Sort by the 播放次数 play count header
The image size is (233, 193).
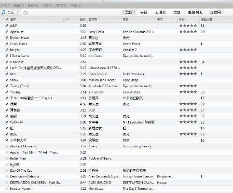click(x=207, y=19)
